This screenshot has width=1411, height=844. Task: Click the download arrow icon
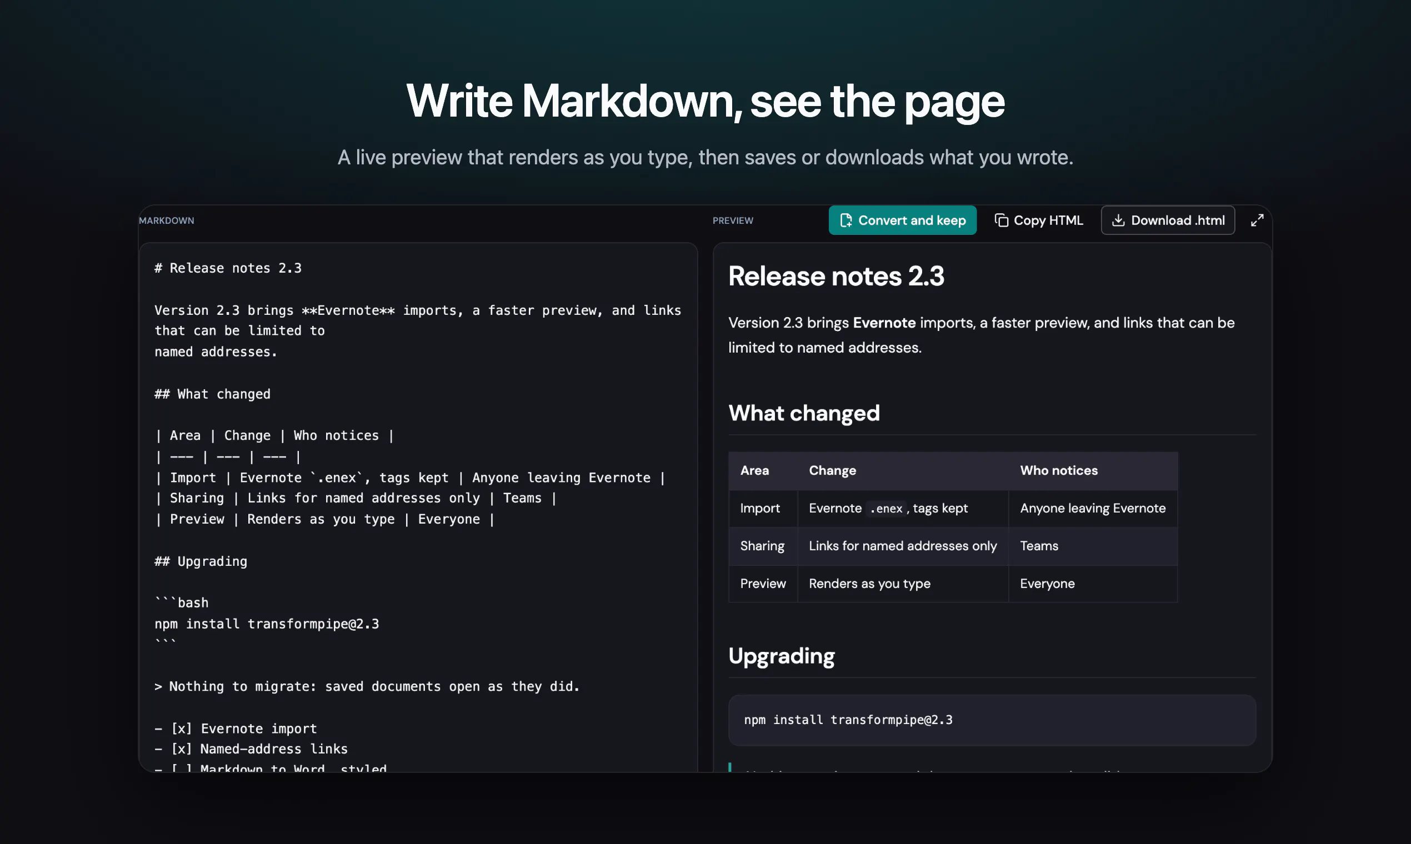(x=1119, y=220)
